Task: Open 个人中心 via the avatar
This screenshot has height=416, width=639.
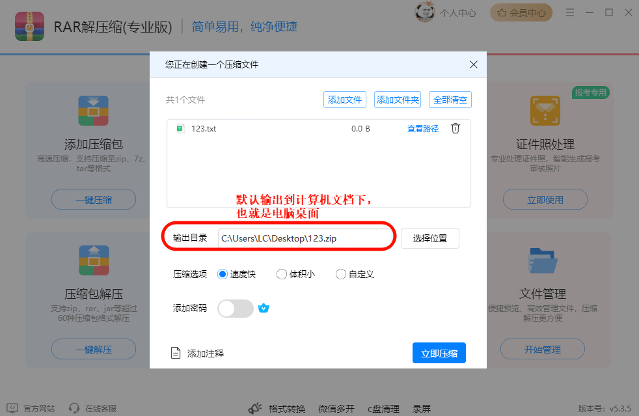Action: tap(424, 12)
